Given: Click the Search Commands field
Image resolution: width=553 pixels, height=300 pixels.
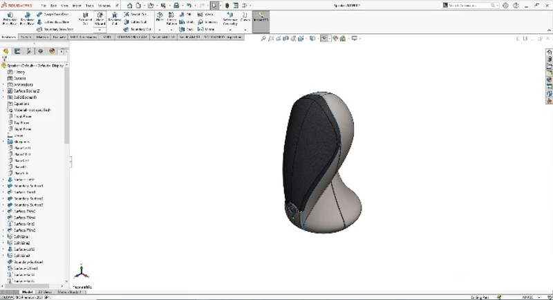Looking at the screenshot, I should pyautogui.click(x=469, y=6).
